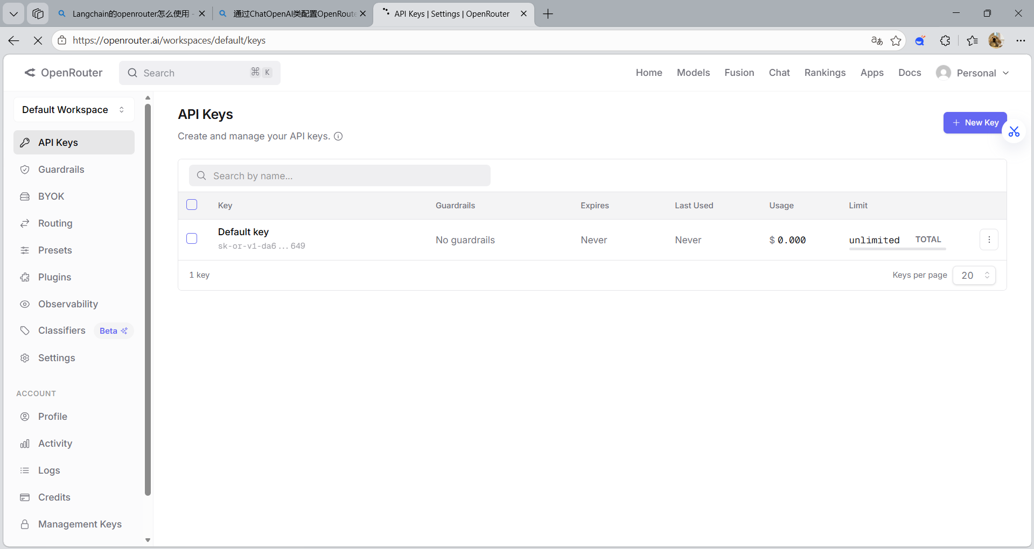Image resolution: width=1034 pixels, height=549 pixels.
Task: View site information lock icon
Action: (x=62, y=40)
